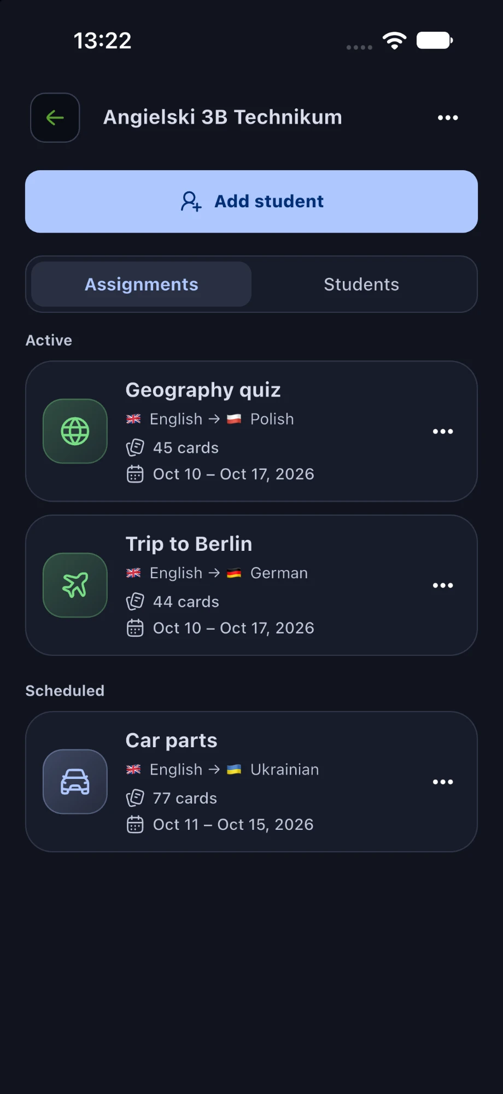
Task: Tap the car icon of Car parts
Action: [75, 782]
